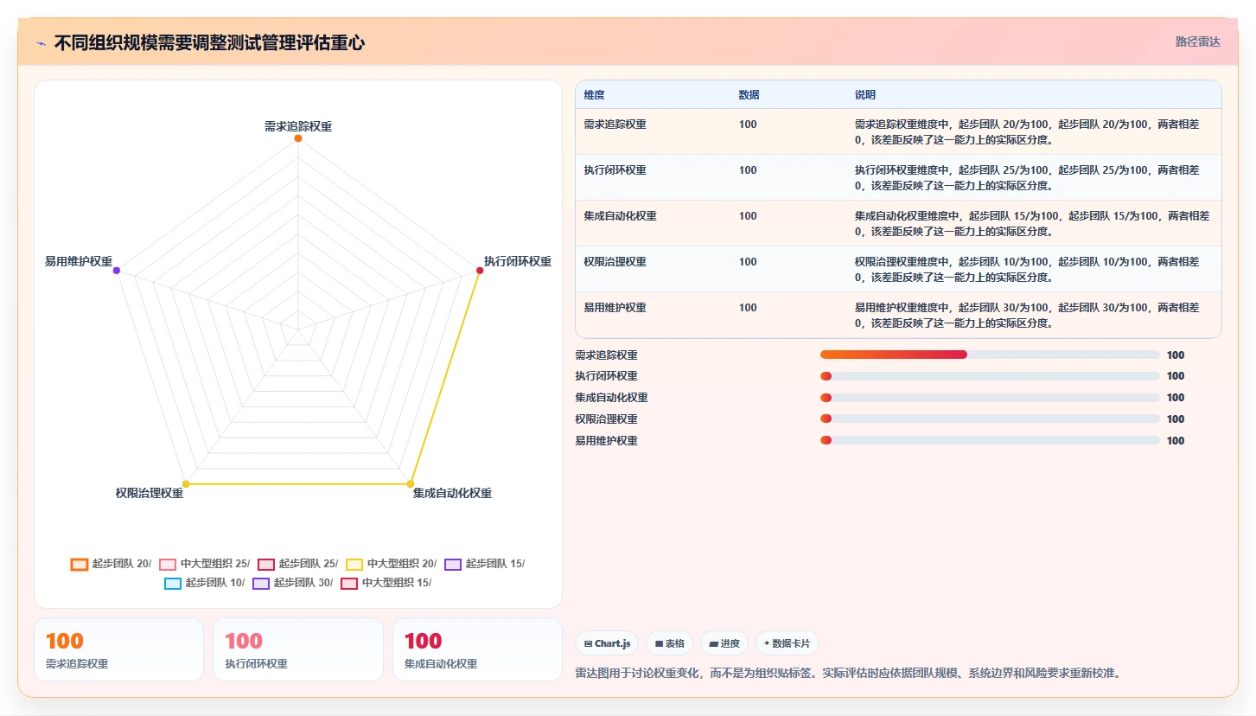Toggle the purple 起步团队 15/ legend item
The image size is (1256, 716).
click(485, 564)
